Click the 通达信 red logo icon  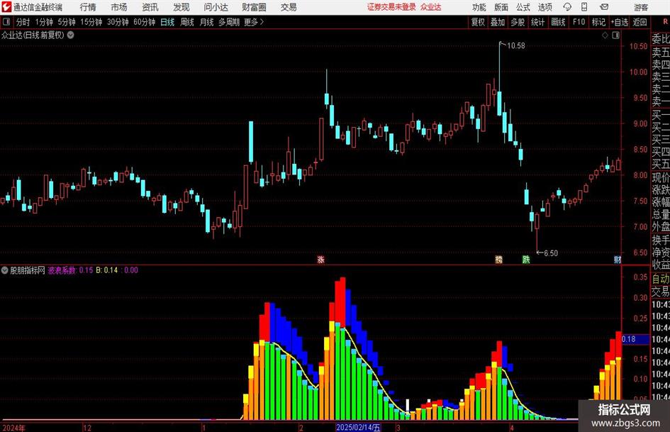click(6, 7)
